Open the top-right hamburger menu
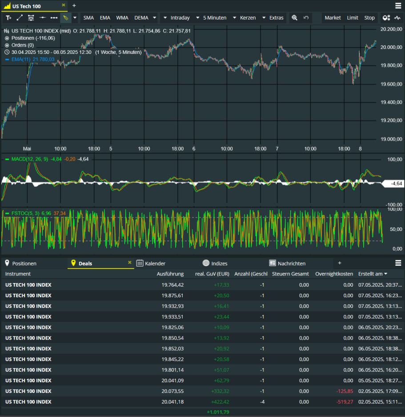 coord(398,6)
